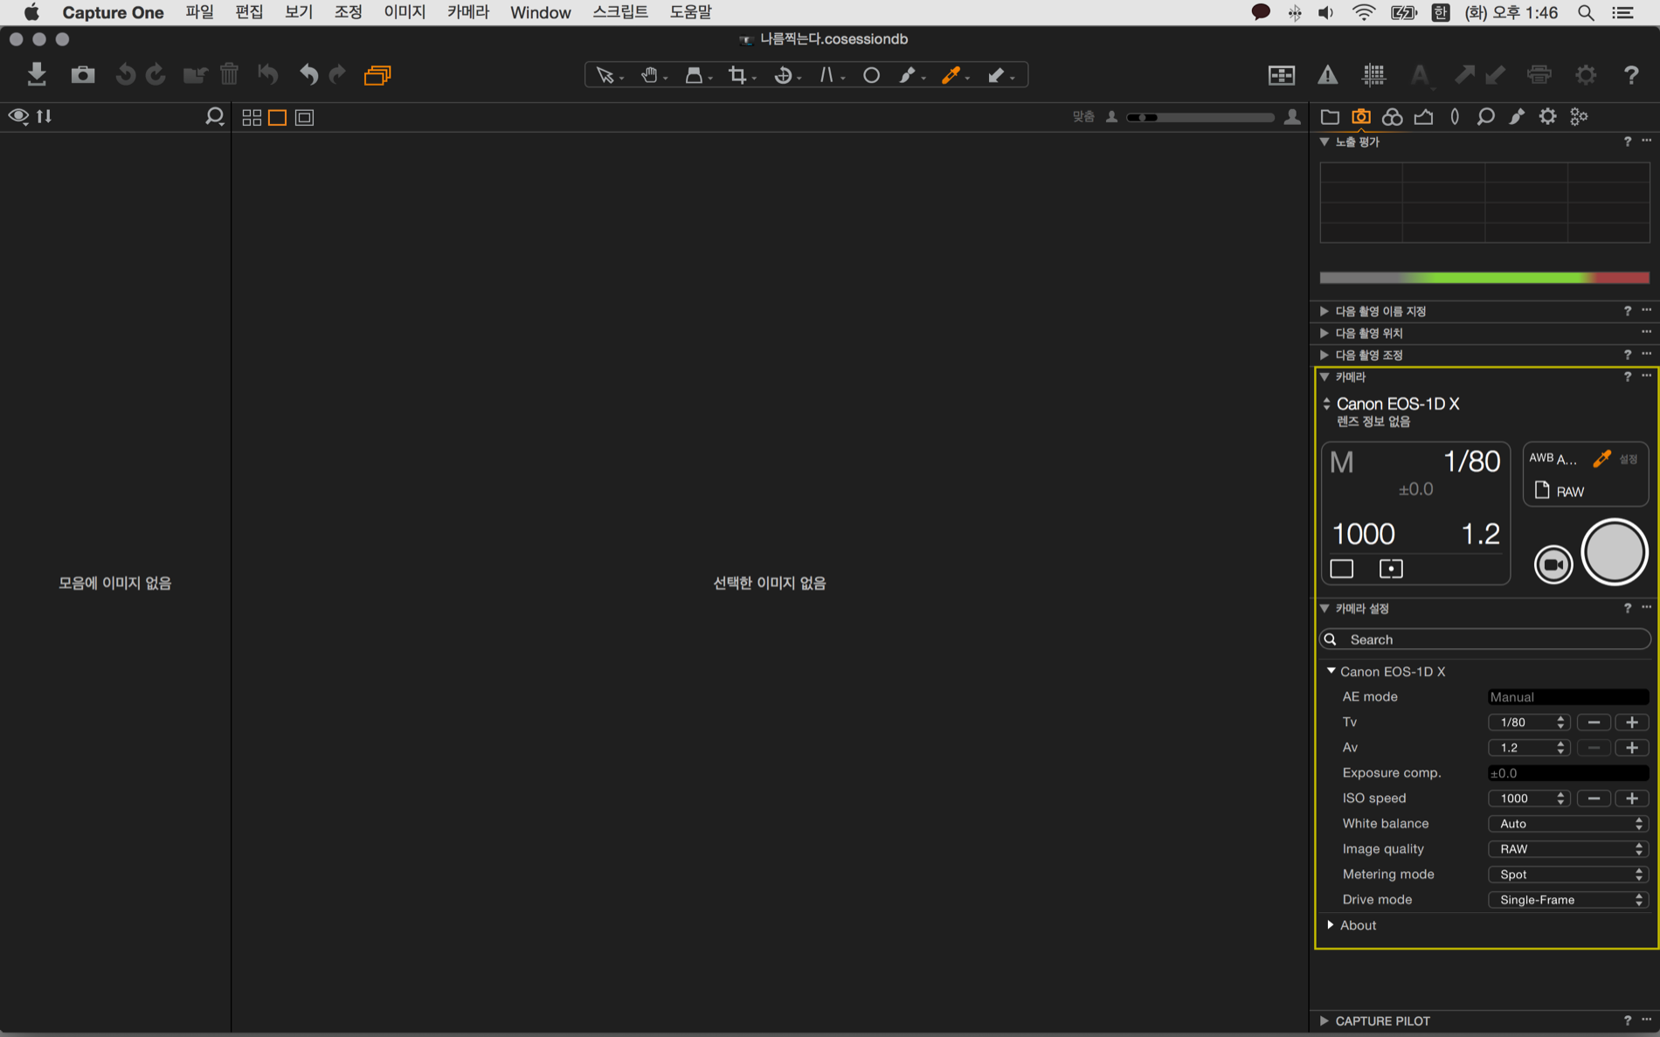Open the Metering mode Spot dropdown

click(1567, 875)
